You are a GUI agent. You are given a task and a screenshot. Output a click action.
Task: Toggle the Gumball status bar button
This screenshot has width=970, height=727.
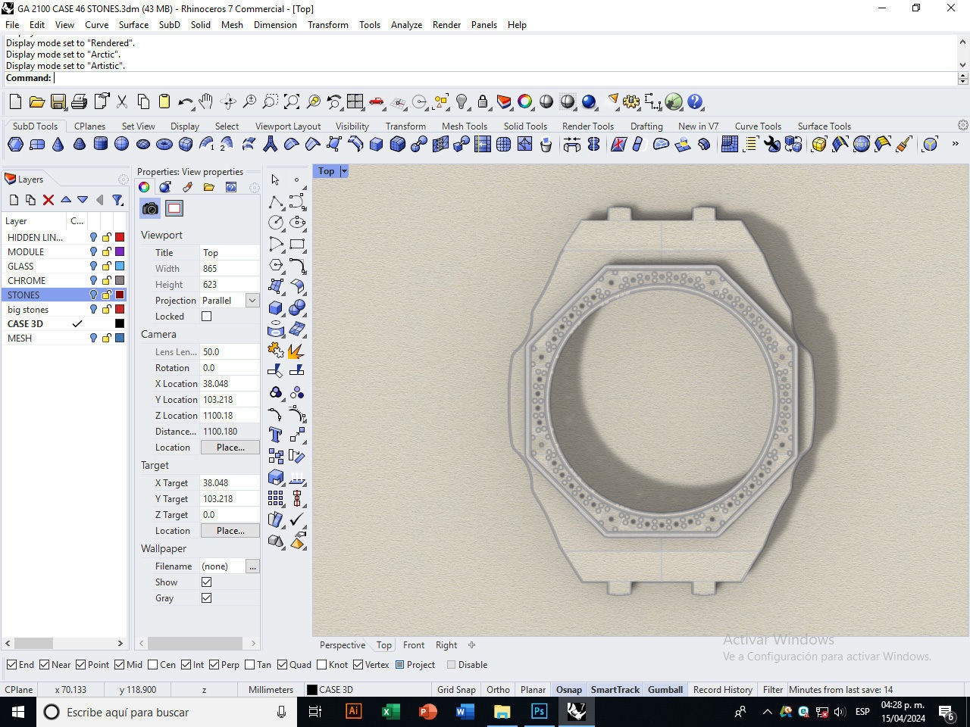pyautogui.click(x=665, y=690)
